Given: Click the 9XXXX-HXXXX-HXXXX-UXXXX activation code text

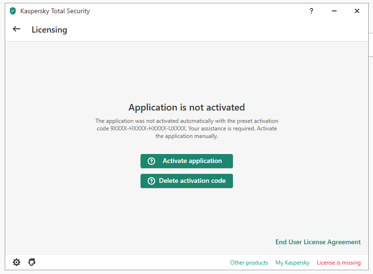Looking at the screenshot, I should click(x=148, y=128).
